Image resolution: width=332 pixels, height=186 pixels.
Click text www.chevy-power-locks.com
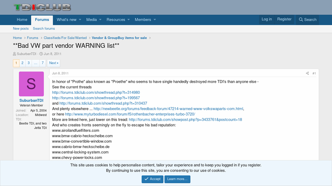77,158
